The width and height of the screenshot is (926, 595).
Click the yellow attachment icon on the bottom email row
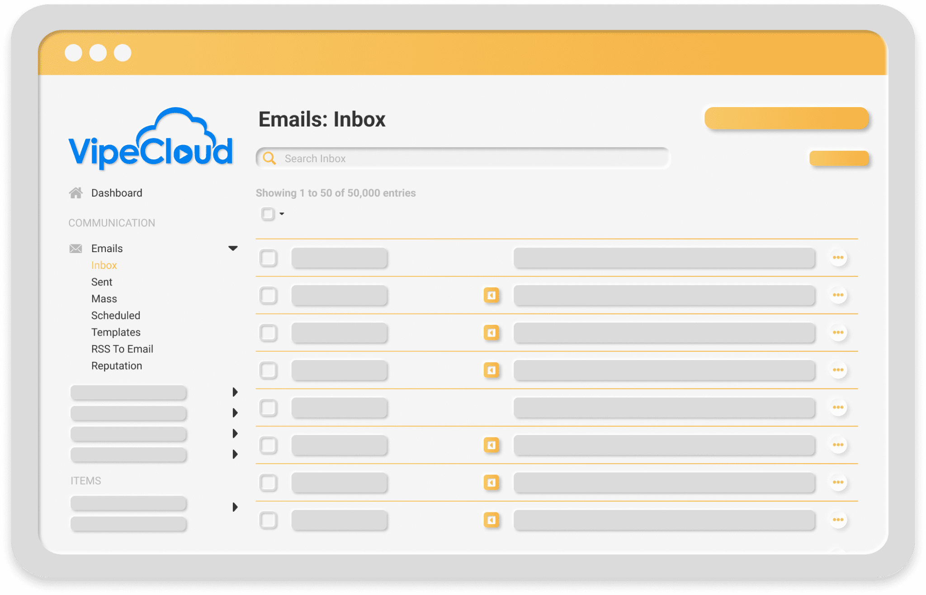(492, 520)
